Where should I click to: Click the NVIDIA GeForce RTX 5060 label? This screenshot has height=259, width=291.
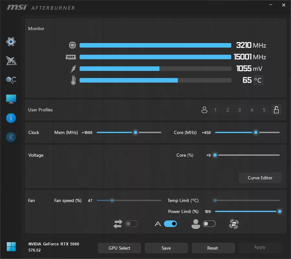(54, 244)
